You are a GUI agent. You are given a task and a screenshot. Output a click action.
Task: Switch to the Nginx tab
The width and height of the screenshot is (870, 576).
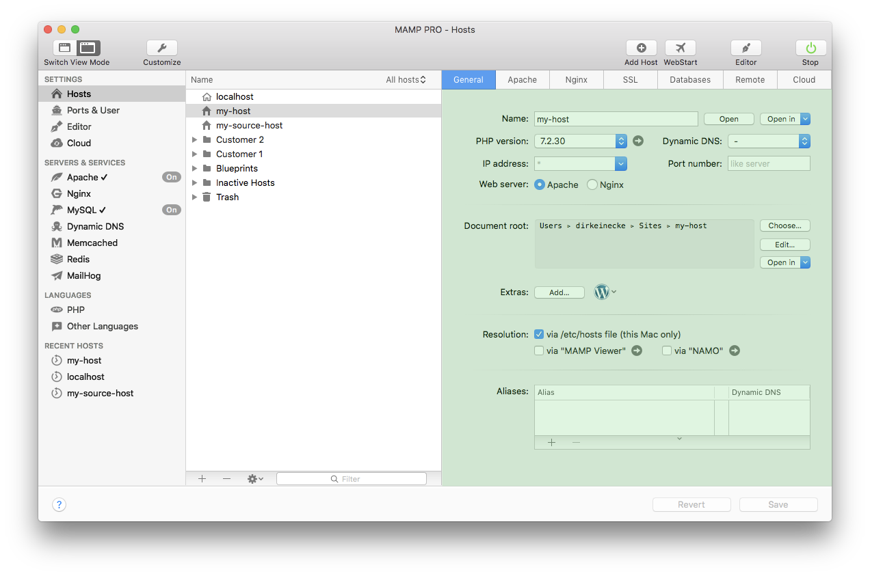click(x=577, y=80)
